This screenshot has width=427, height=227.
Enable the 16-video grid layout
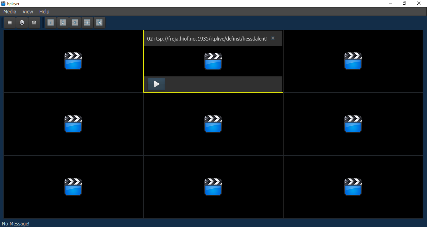(x=99, y=22)
